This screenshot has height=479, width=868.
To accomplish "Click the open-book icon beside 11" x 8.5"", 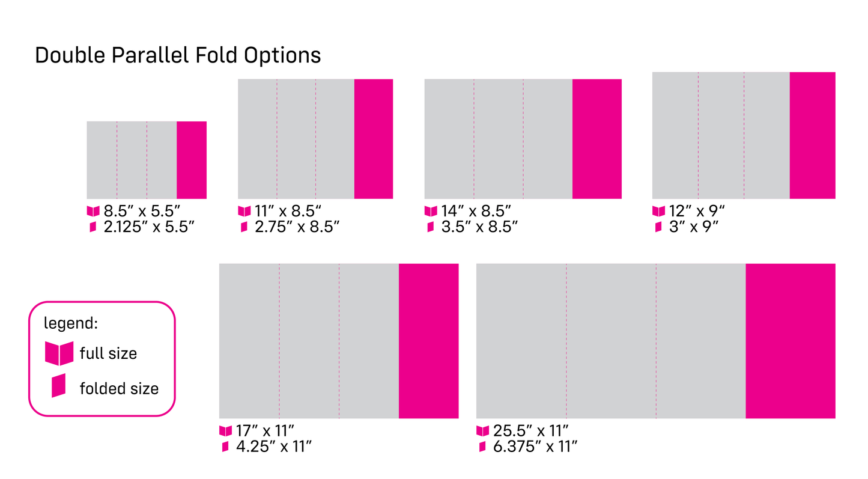I will (x=244, y=212).
